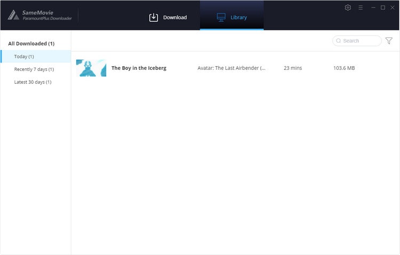The image size is (400, 255).
Task: Switch to the Download tab
Action: [168, 18]
